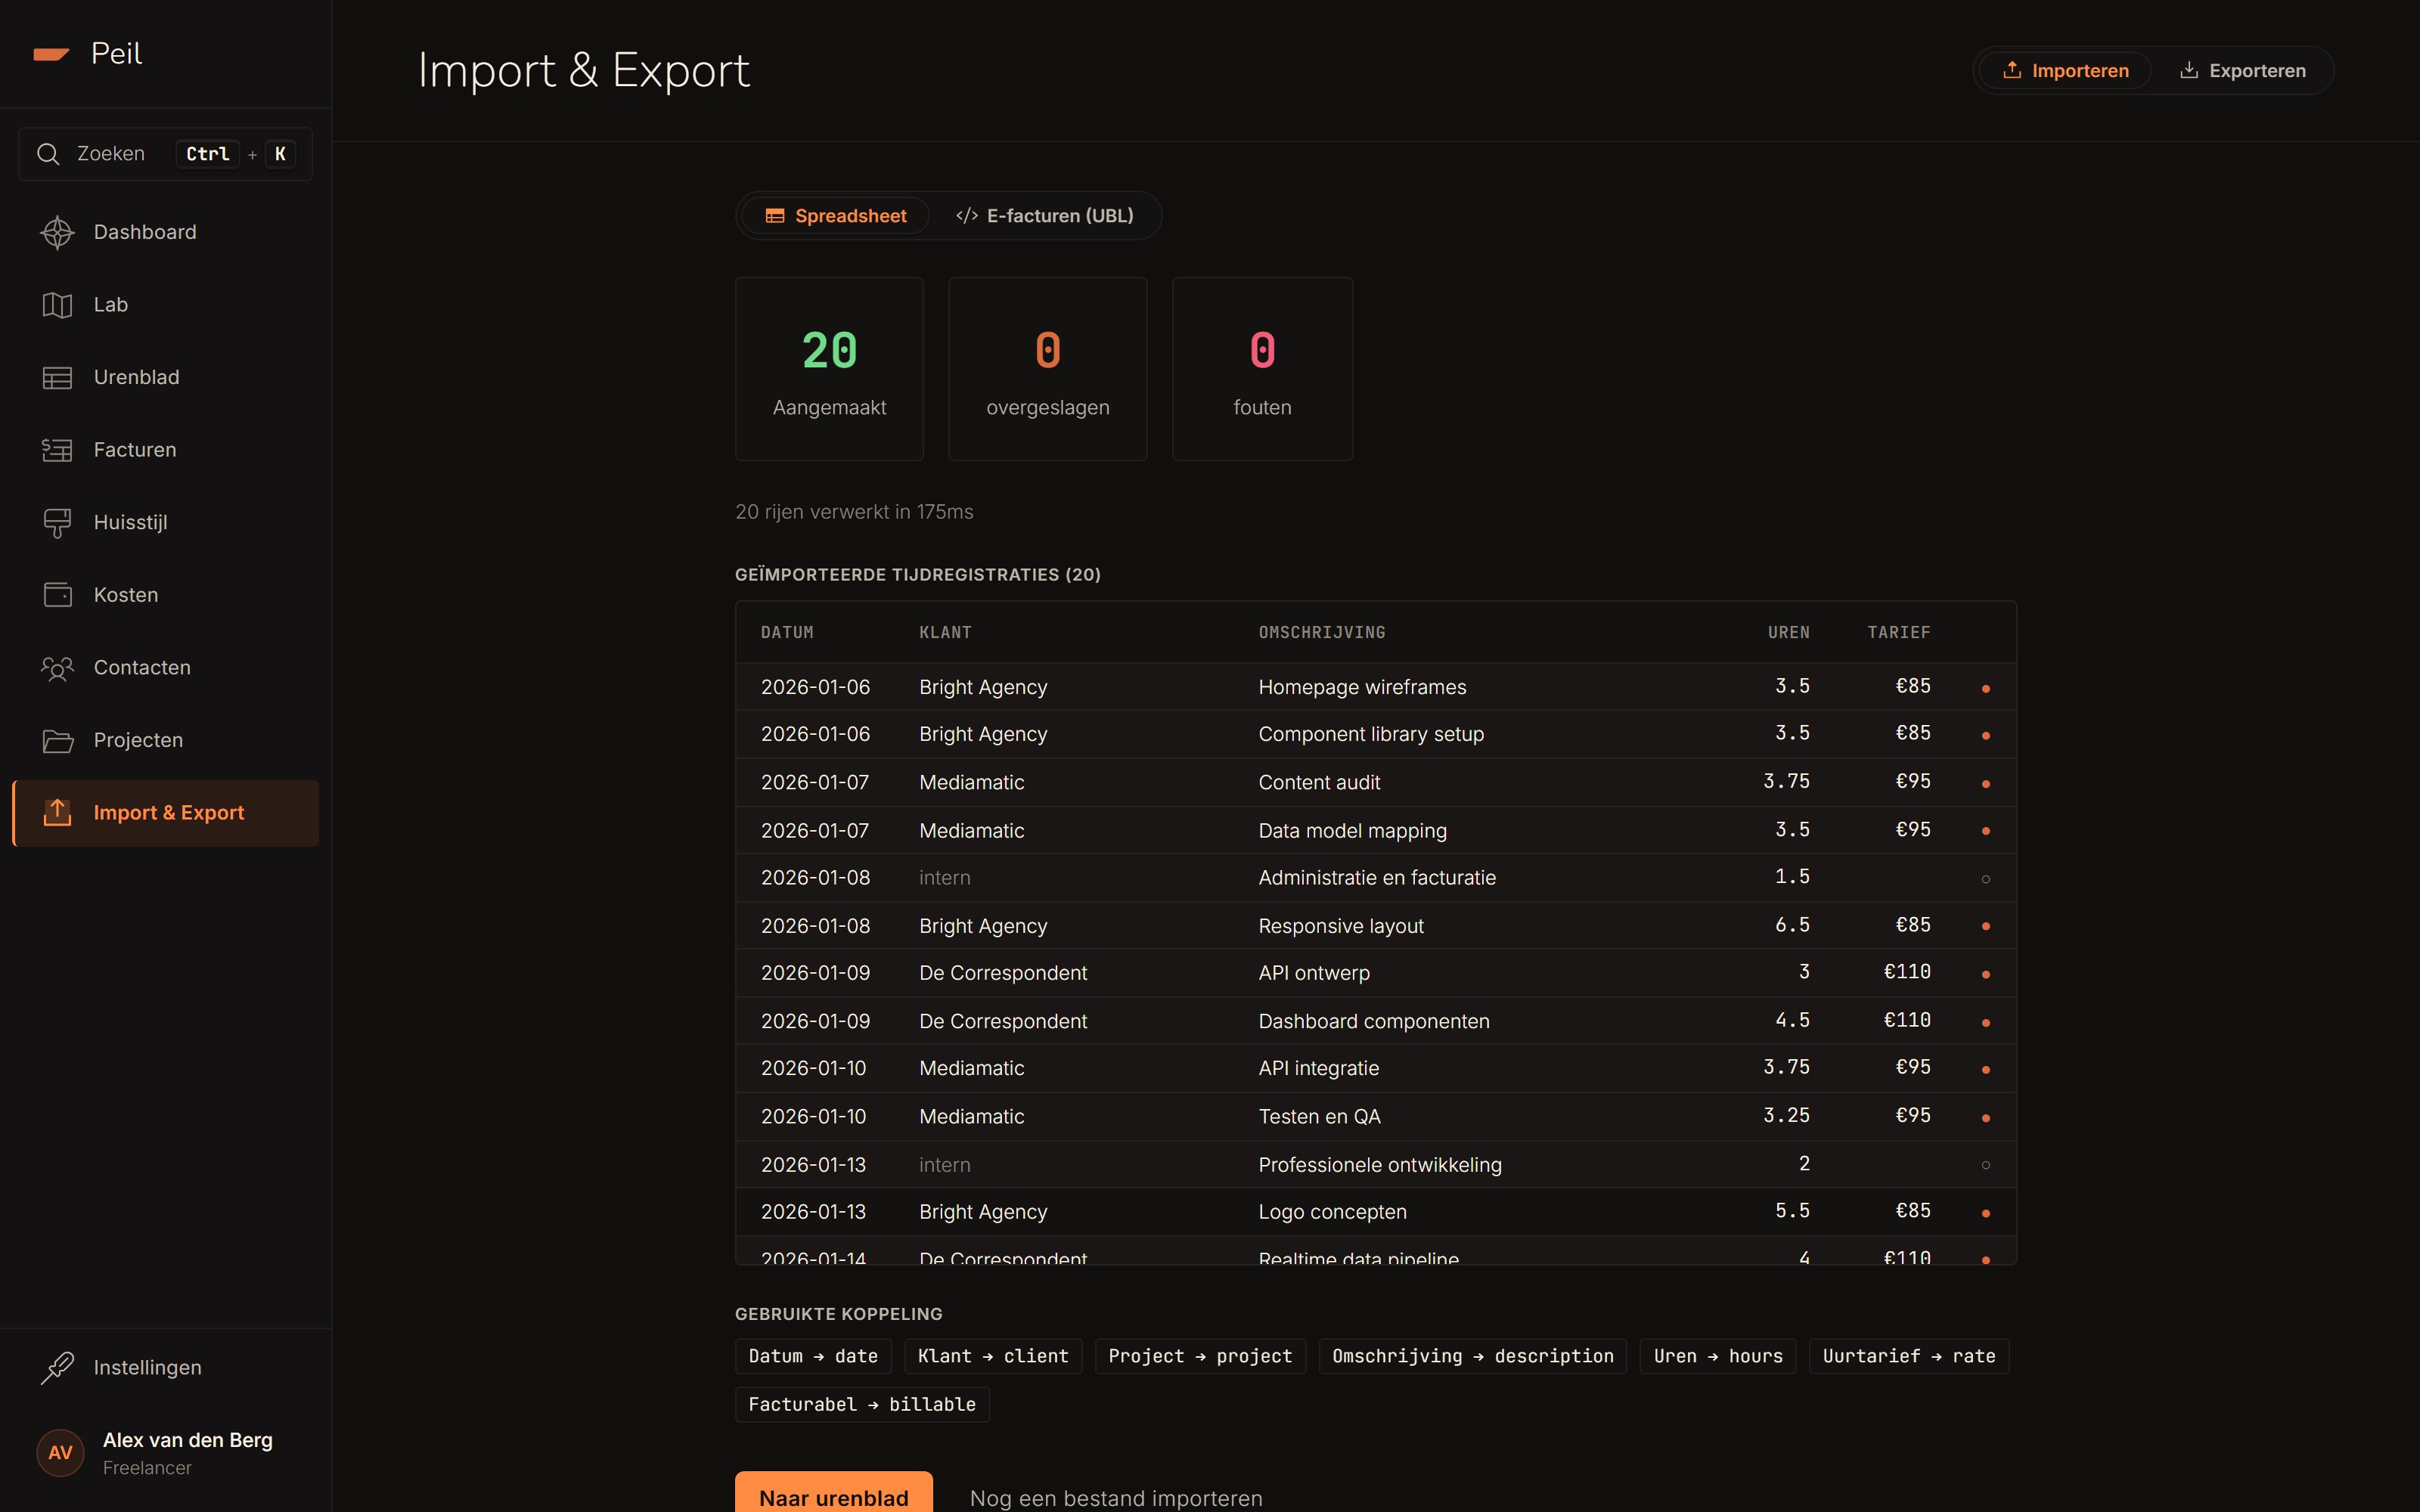The width and height of the screenshot is (2420, 1512).
Task: Click the fouten count
Action: [1262, 351]
